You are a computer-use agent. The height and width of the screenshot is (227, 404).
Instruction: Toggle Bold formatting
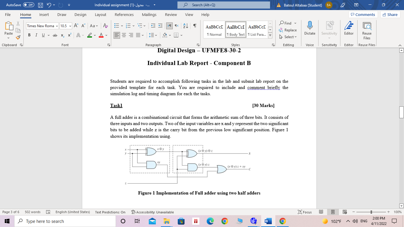29,35
